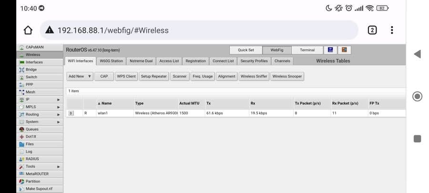Image resolution: width=429 pixels, height=193 pixels.
Task: Click the WinBox blue icon button
Action: coord(330,50)
